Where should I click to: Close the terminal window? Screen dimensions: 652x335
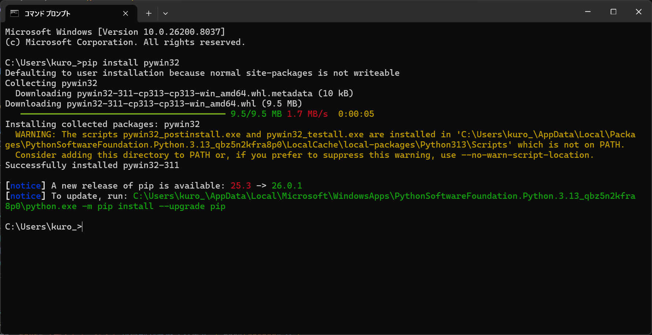pyautogui.click(x=639, y=12)
